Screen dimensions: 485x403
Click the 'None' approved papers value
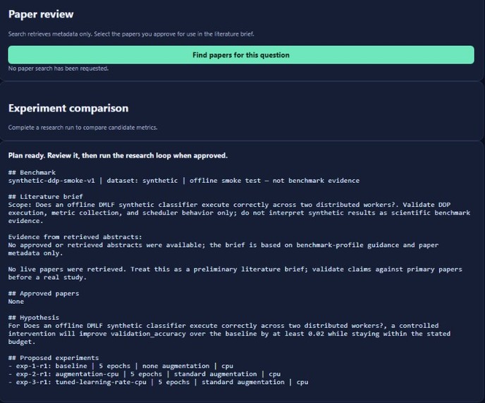tap(16, 302)
